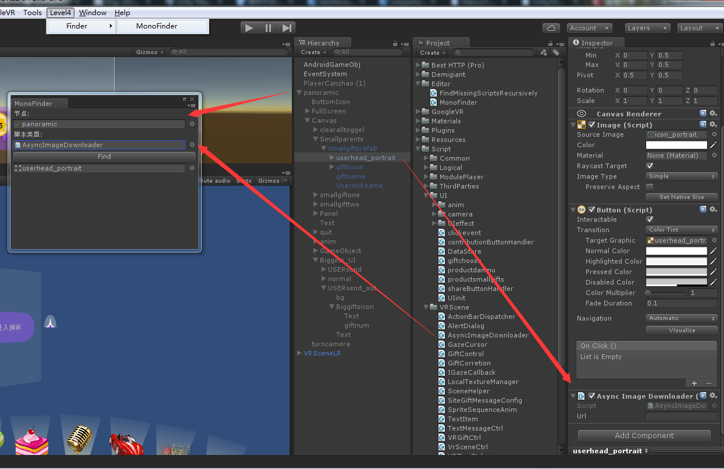Collapse the panoramic node in Hierarchy
Image resolution: width=724 pixels, height=469 pixels.
[x=299, y=93]
